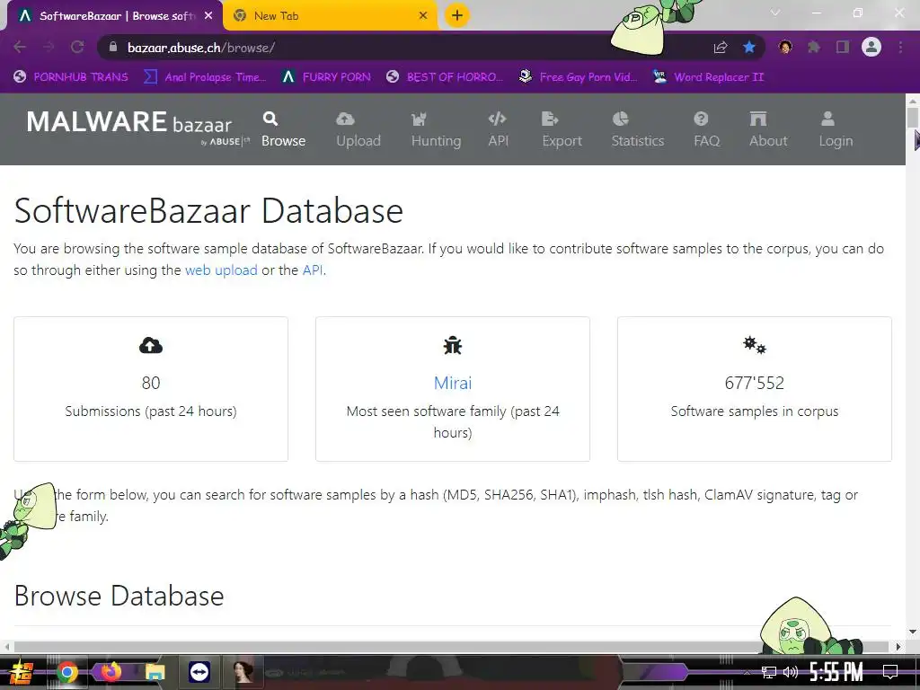Open the Browse nav item
Screen dimensions: 920x690
coord(283,129)
